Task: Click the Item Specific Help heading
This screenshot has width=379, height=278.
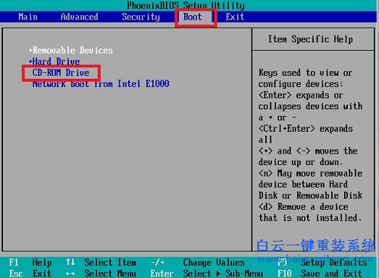Action: coord(310,39)
